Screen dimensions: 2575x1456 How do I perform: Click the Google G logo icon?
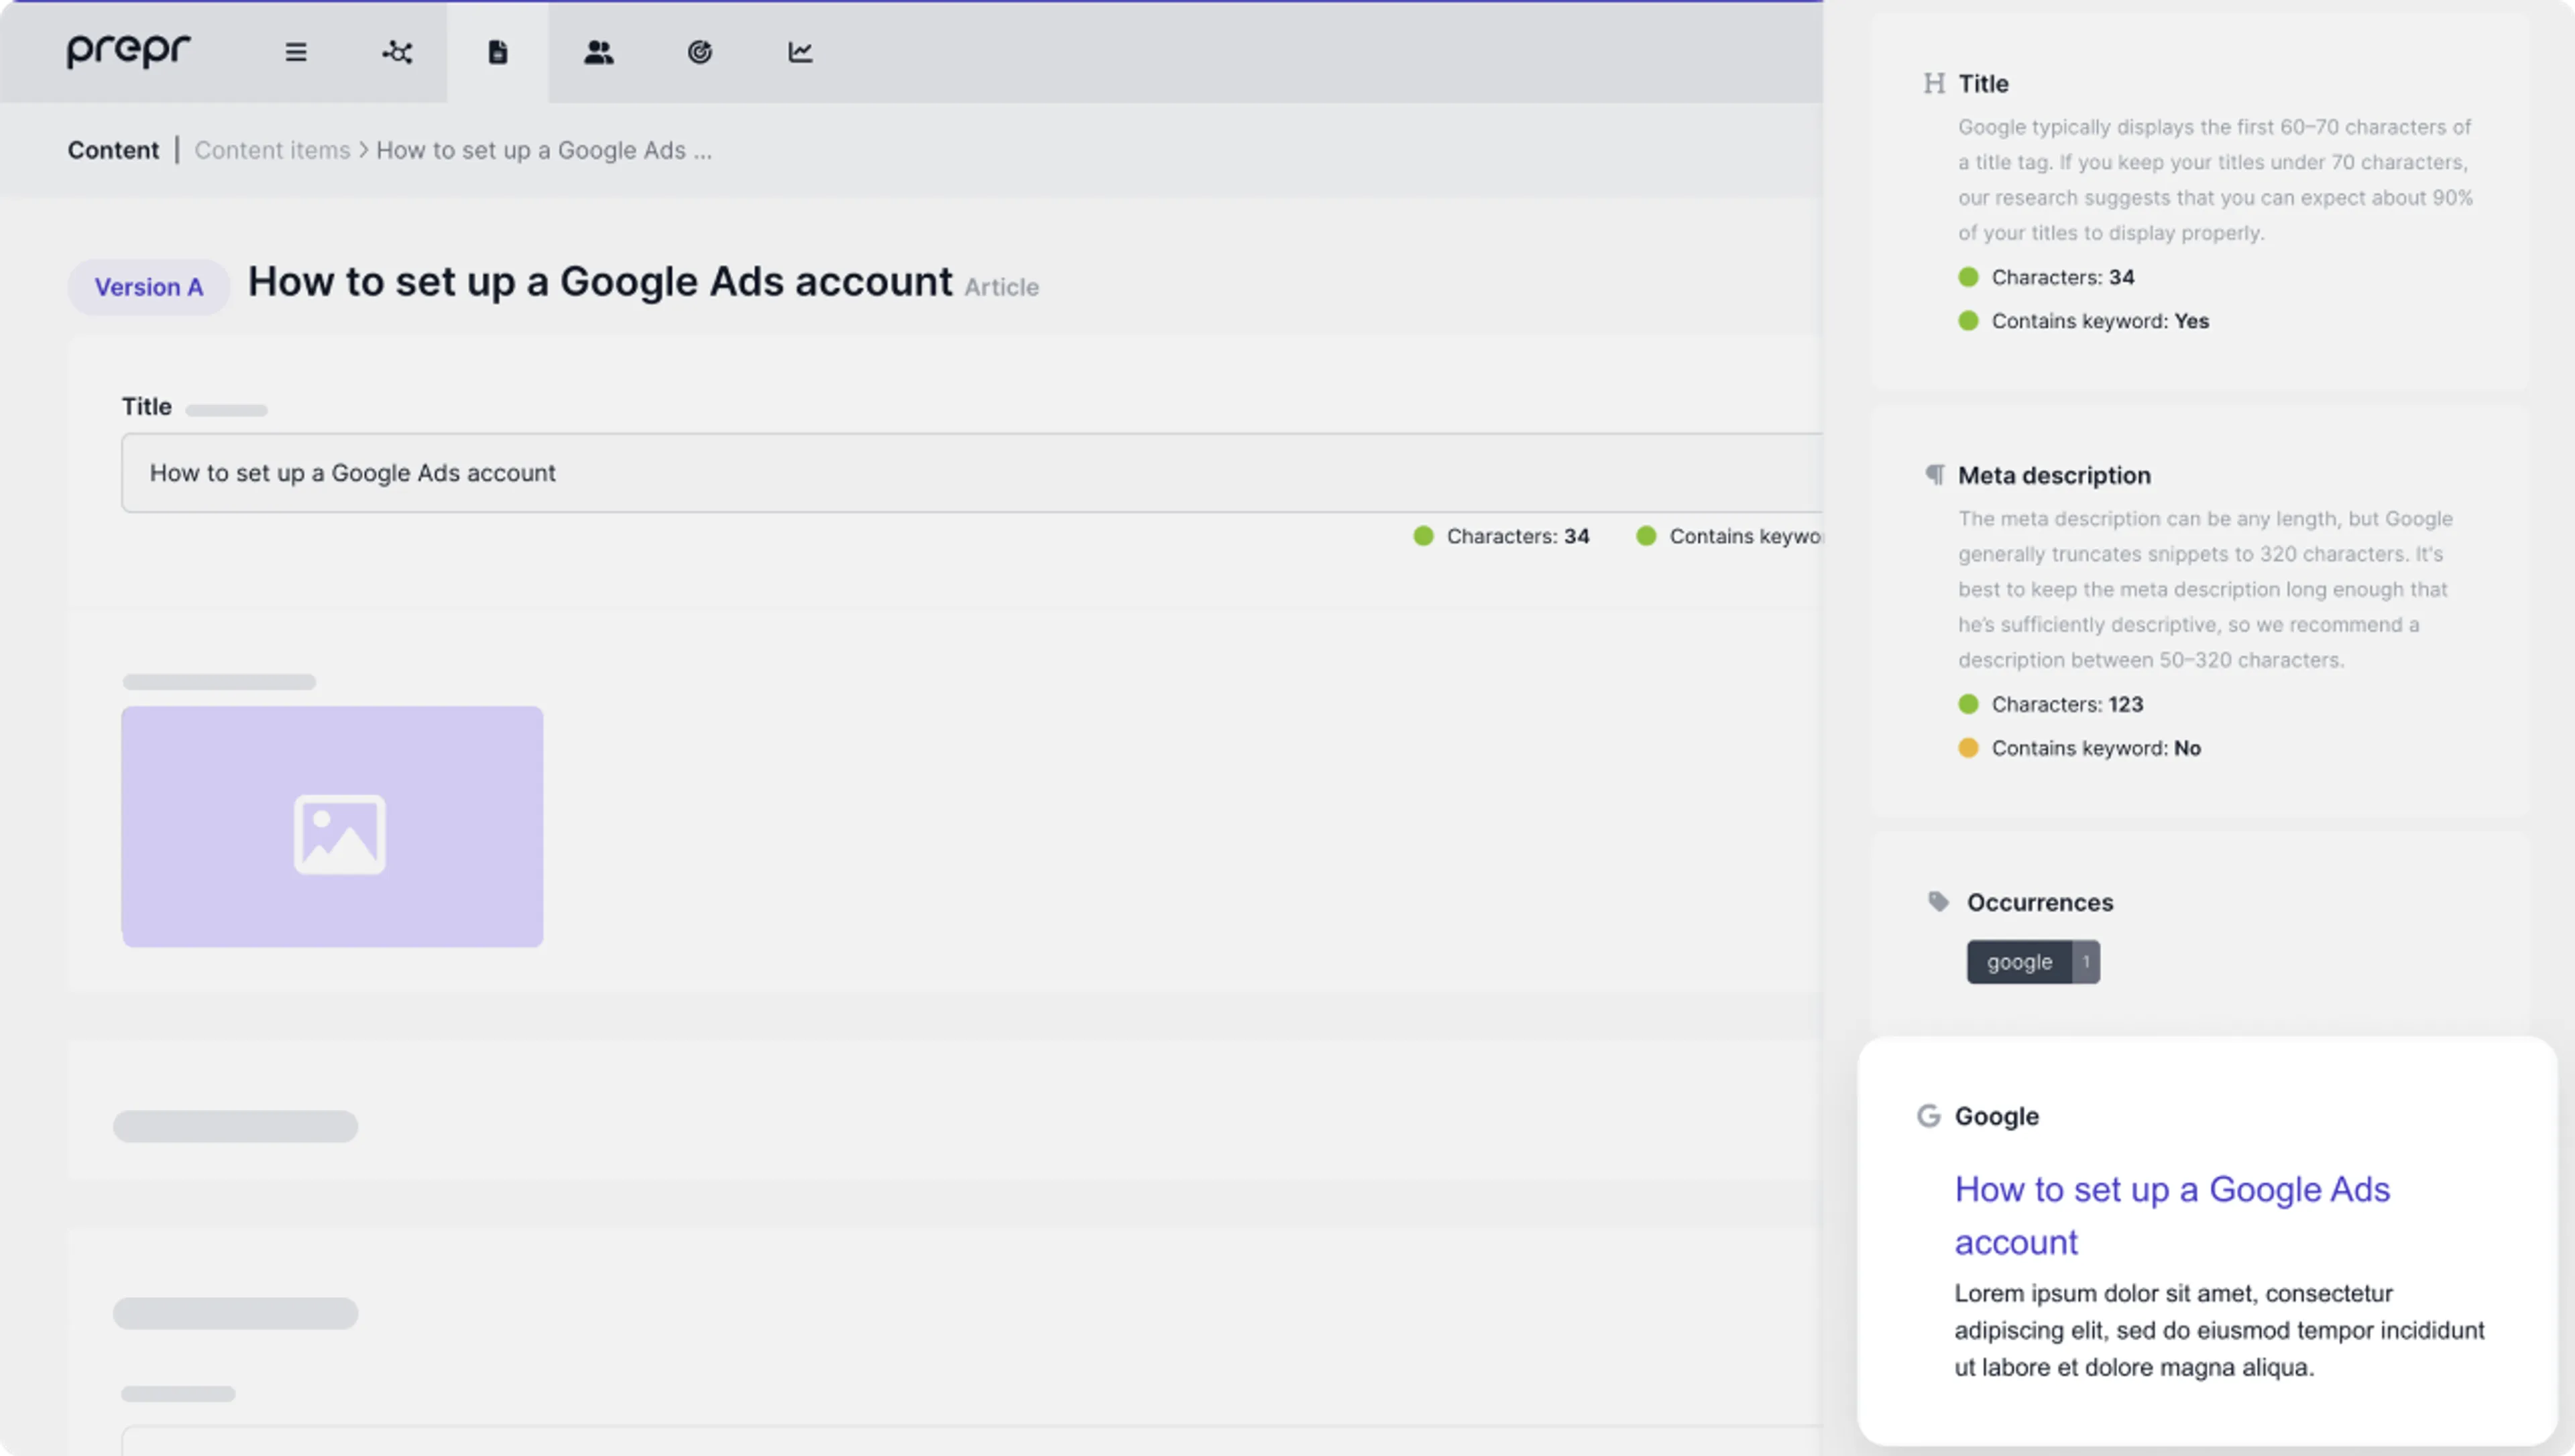(x=1929, y=1116)
